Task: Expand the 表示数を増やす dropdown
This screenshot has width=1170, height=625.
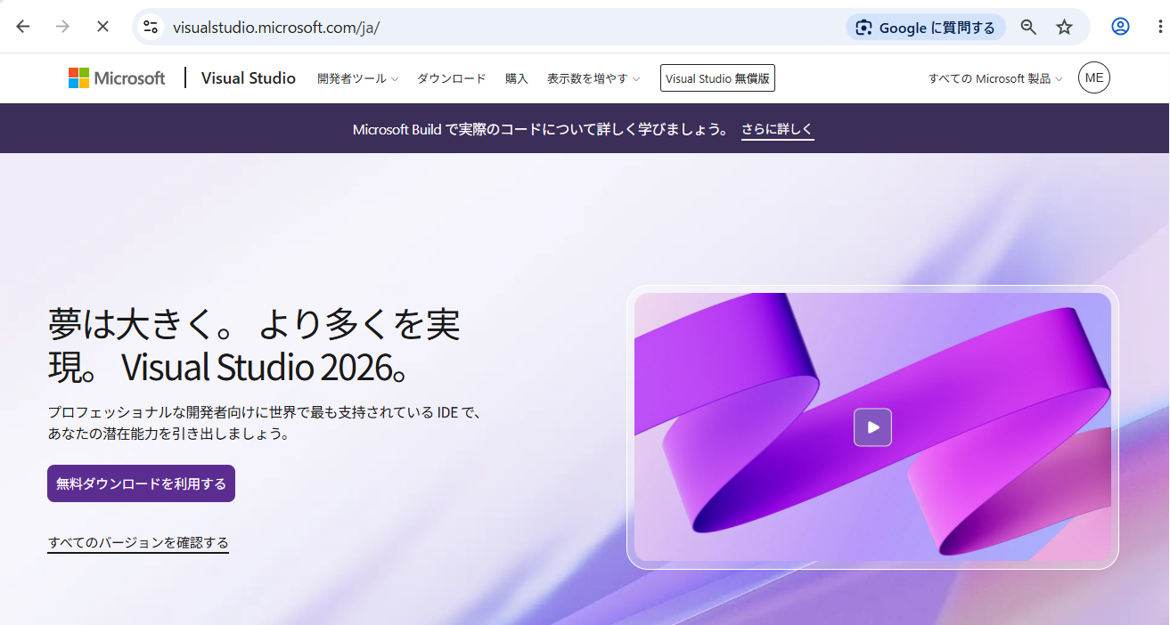Action: tap(593, 78)
